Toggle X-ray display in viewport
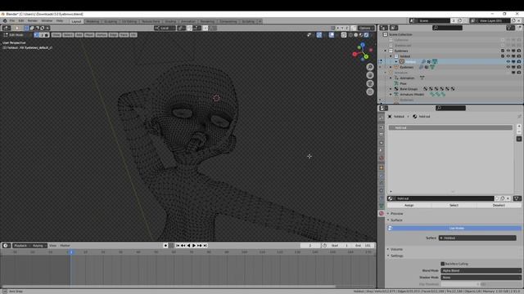Viewport: 524px width, 294px height. click(344, 34)
